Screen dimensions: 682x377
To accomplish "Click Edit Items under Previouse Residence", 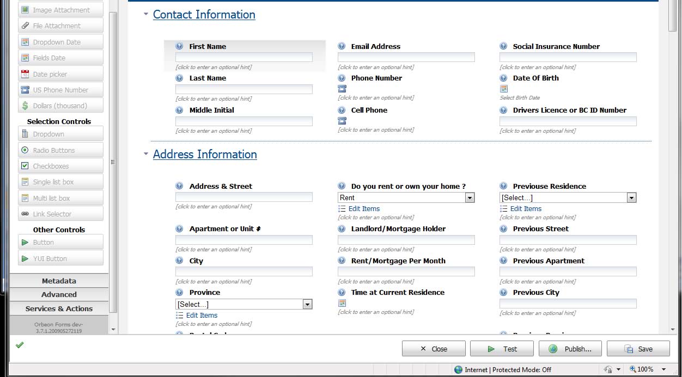I will pos(525,209).
